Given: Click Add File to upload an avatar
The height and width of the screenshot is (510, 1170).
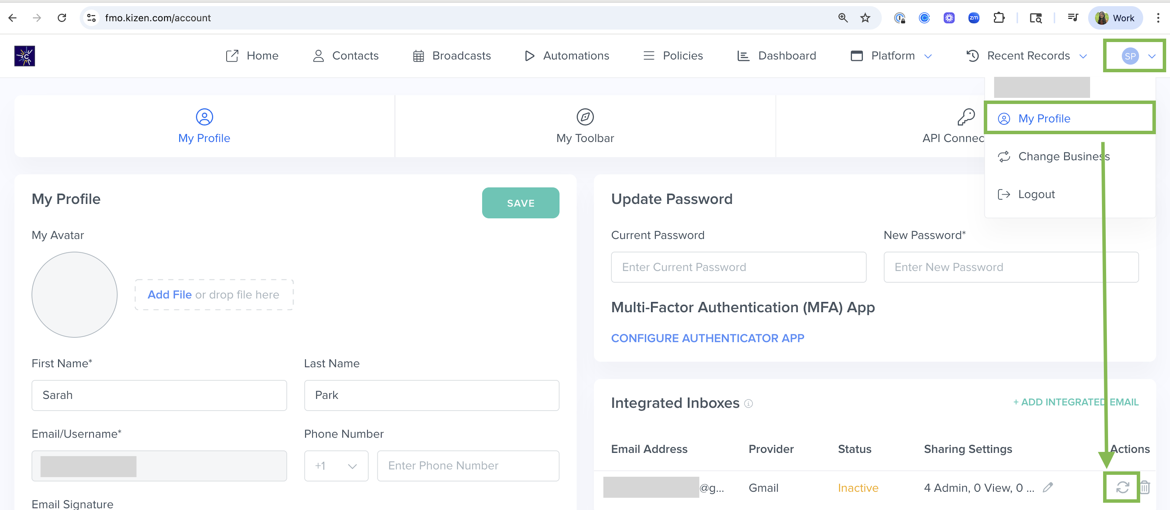Looking at the screenshot, I should coord(169,295).
